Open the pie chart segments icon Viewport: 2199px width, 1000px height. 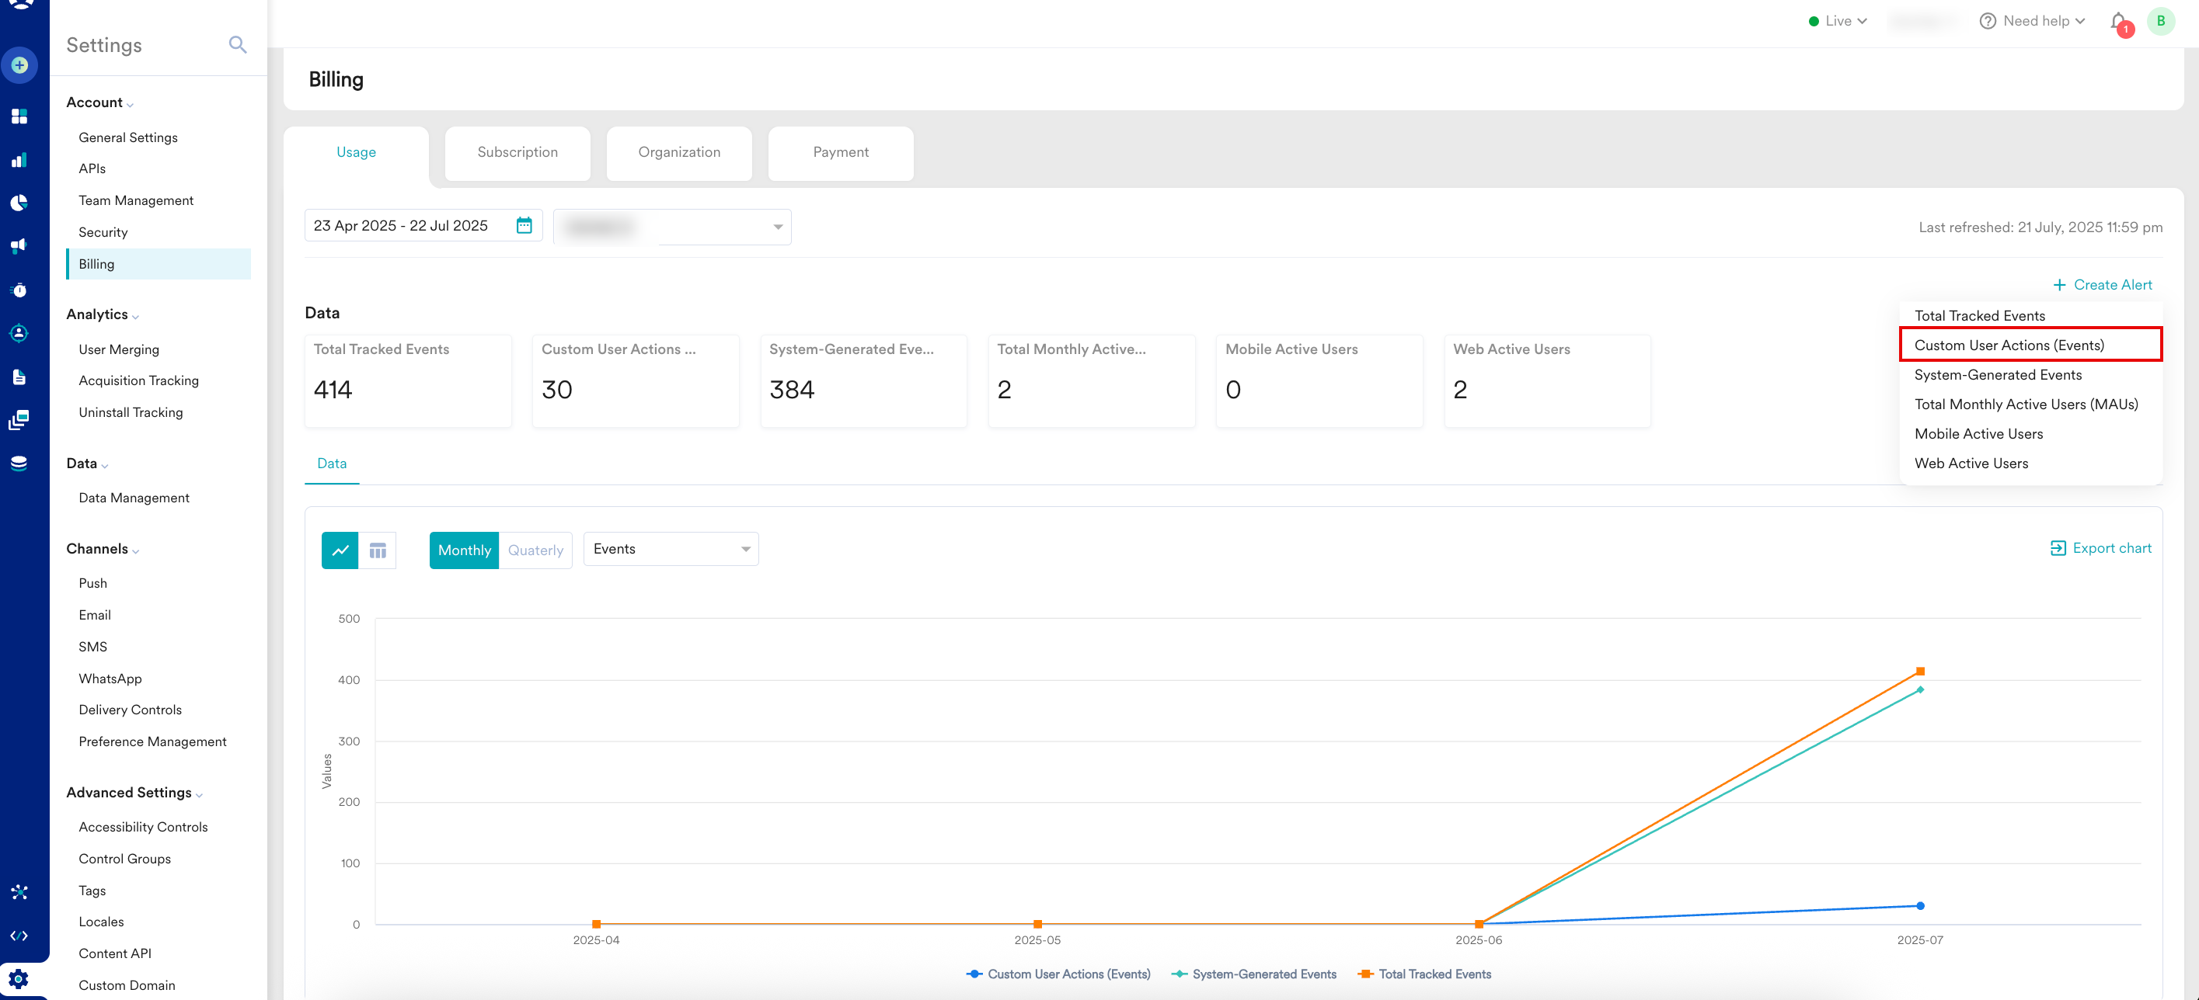19,202
